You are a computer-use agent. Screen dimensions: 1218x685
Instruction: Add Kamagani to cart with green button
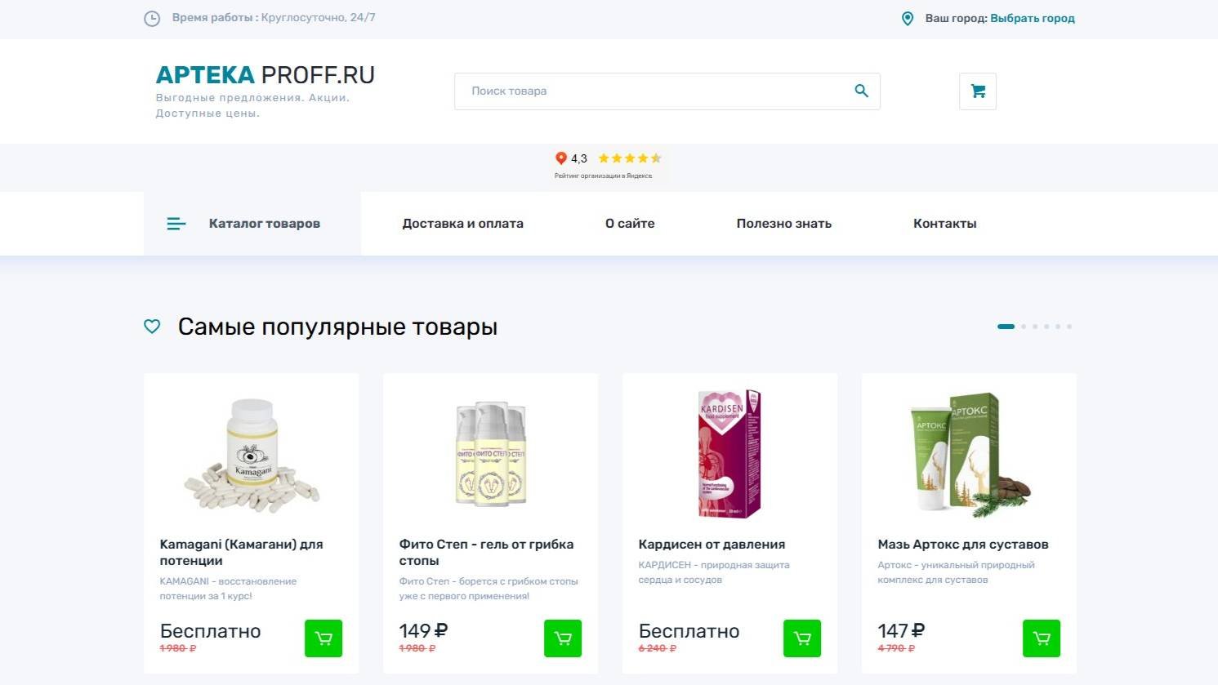[323, 638]
